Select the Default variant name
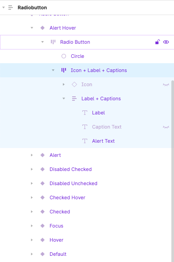174x262 pixels. (x=58, y=254)
